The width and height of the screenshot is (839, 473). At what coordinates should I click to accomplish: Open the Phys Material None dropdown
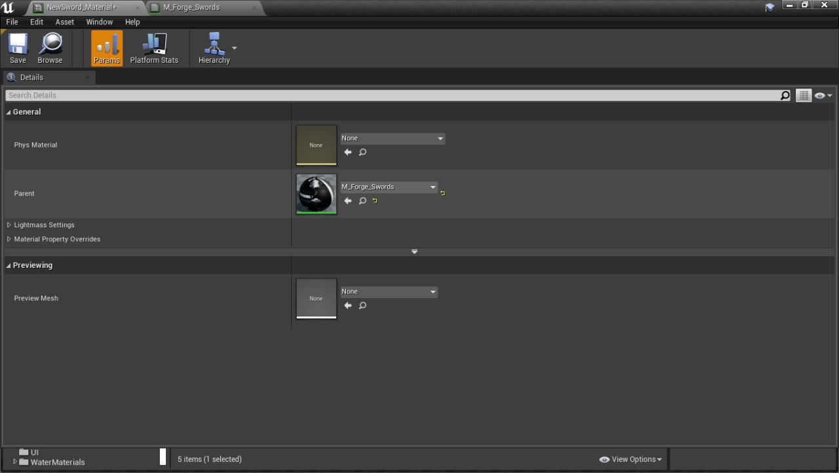pos(393,138)
